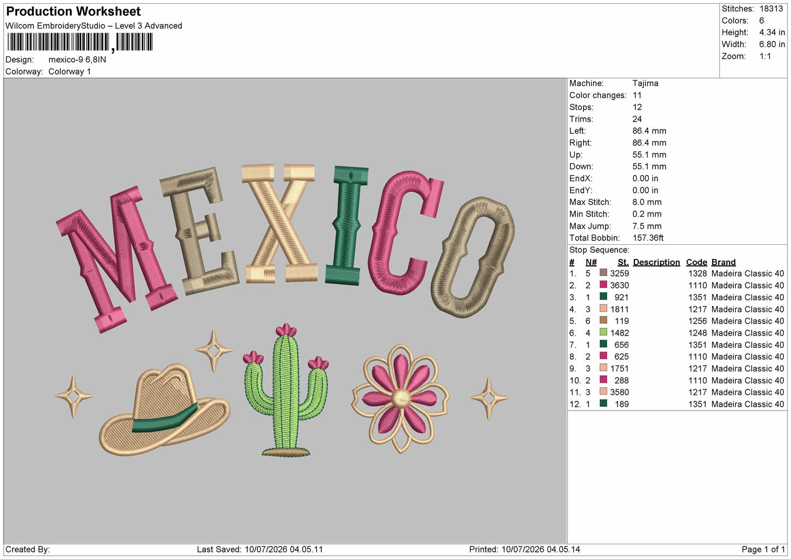Select stitch count 3630 in row 2
This screenshot has height=559, width=791.
point(620,285)
